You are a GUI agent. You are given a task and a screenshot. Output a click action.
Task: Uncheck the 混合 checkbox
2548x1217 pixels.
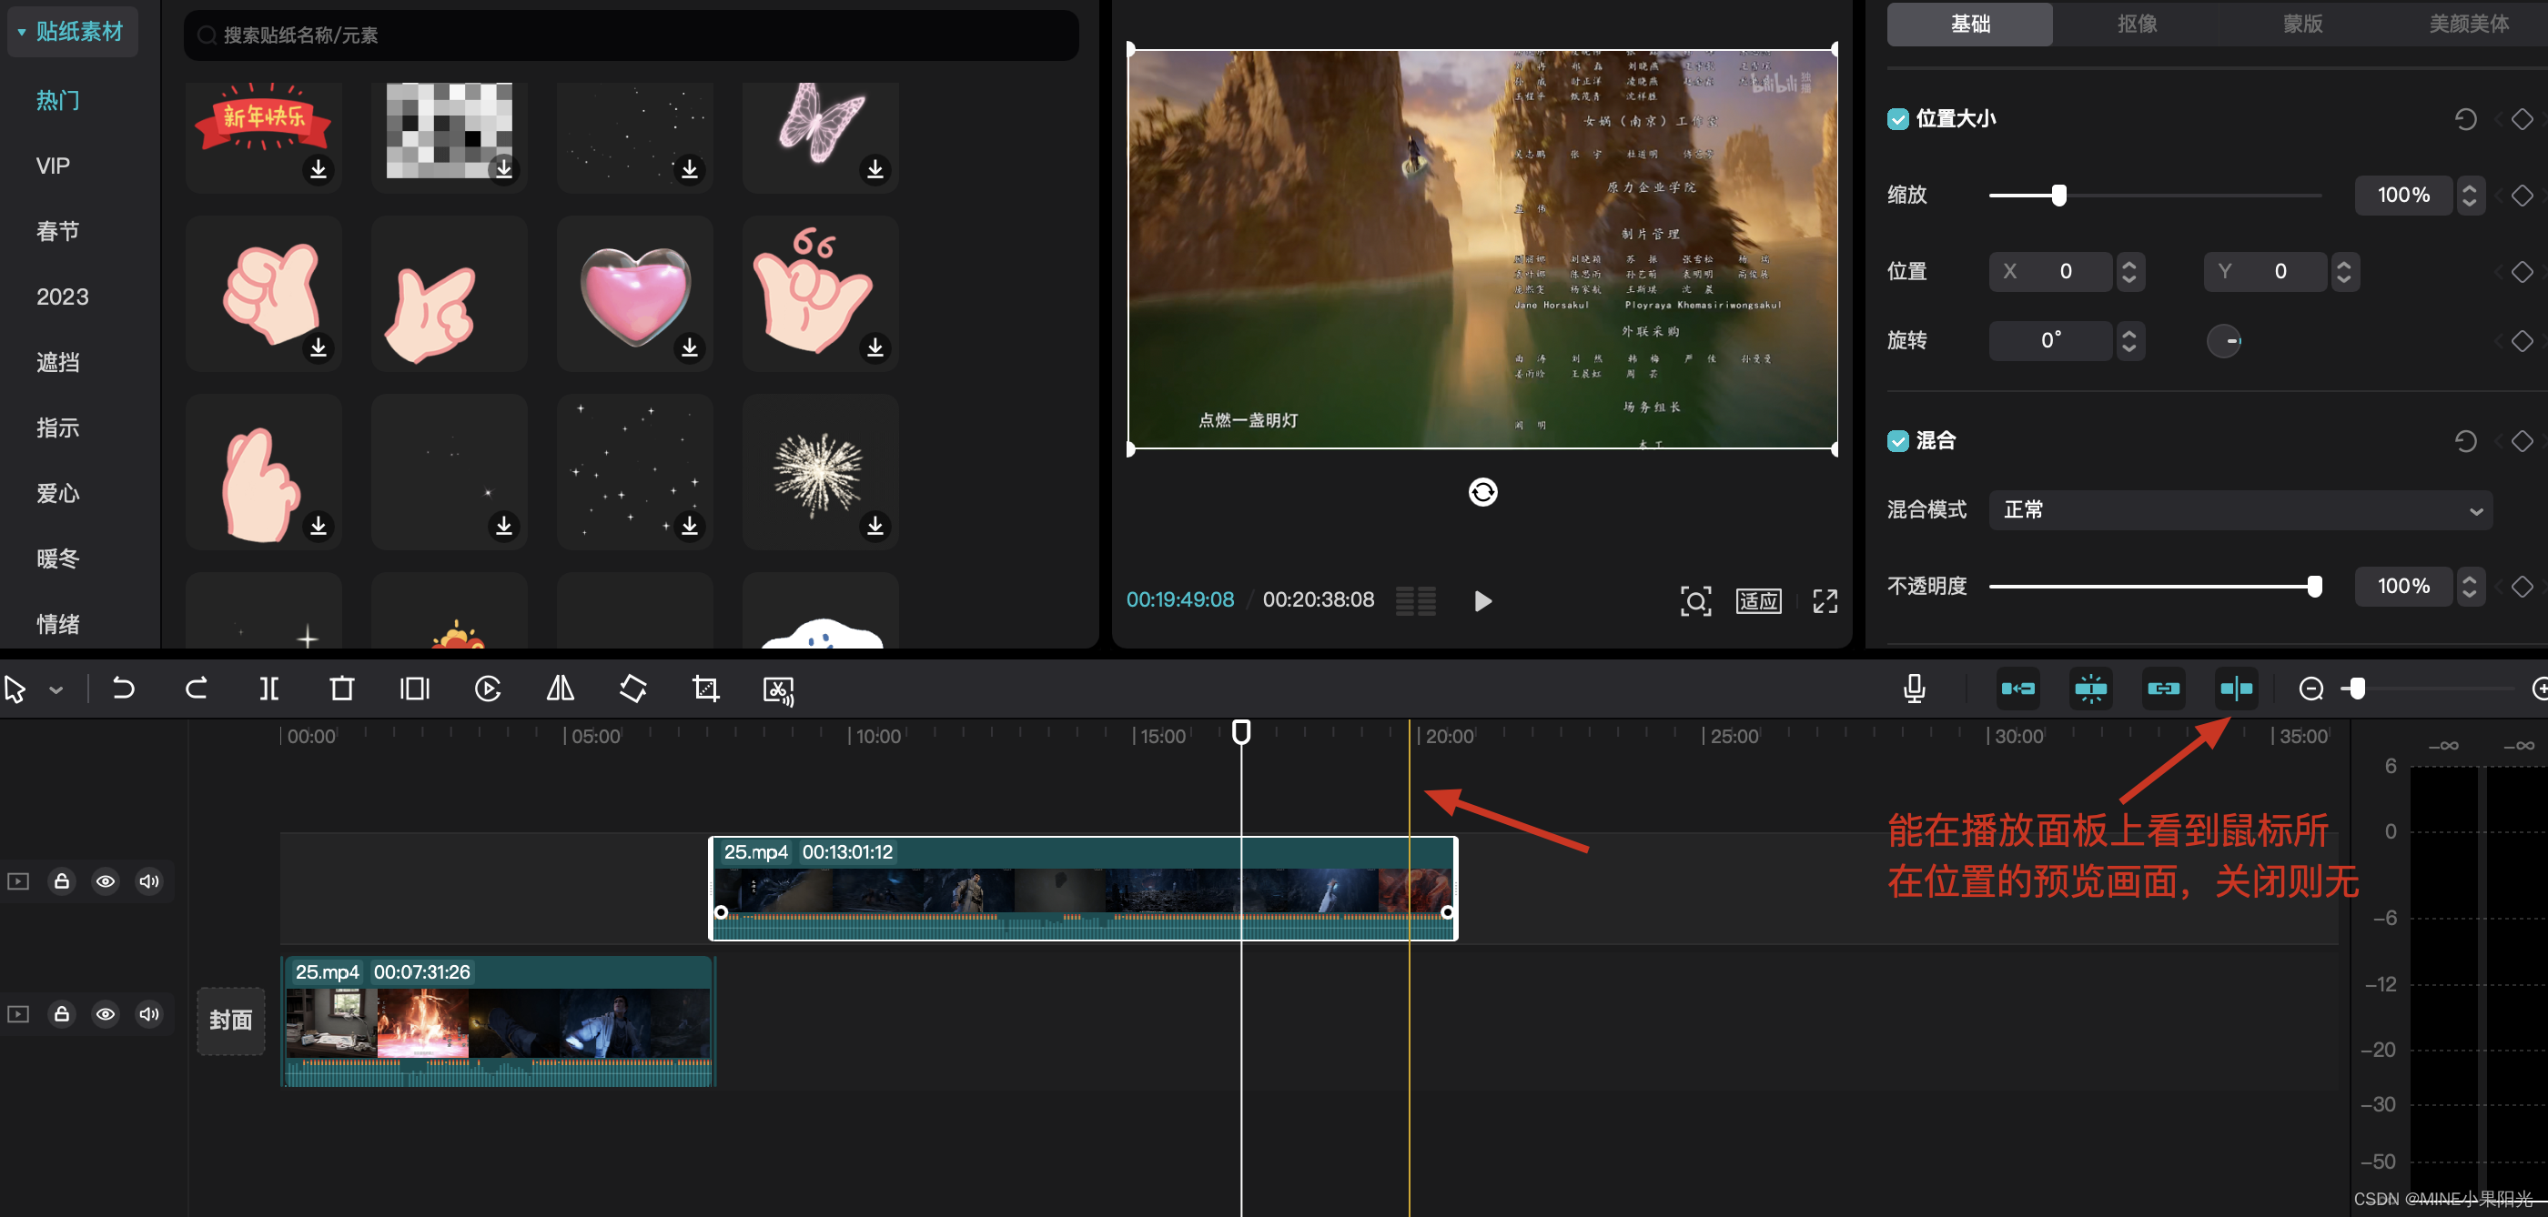pyautogui.click(x=1897, y=441)
